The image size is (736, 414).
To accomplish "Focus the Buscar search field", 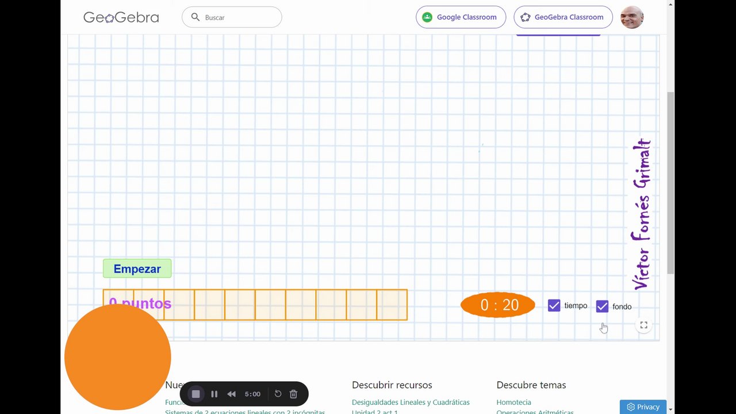I will click(x=232, y=17).
